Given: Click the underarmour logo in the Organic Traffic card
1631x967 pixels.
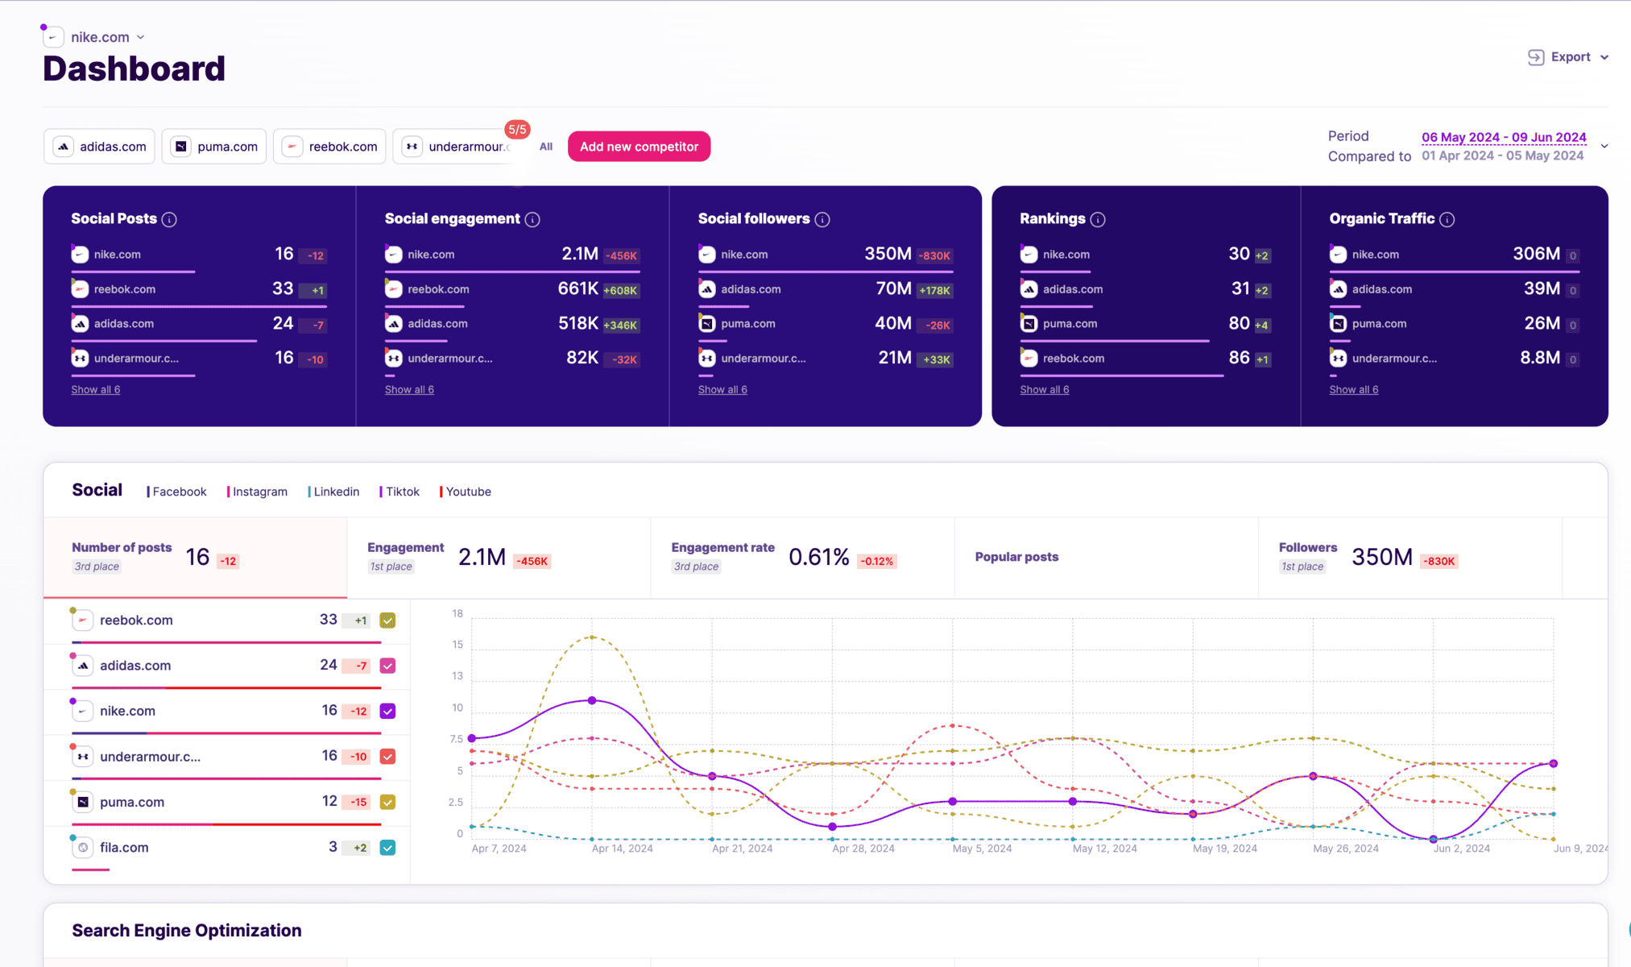Looking at the screenshot, I should (x=1338, y=359).
